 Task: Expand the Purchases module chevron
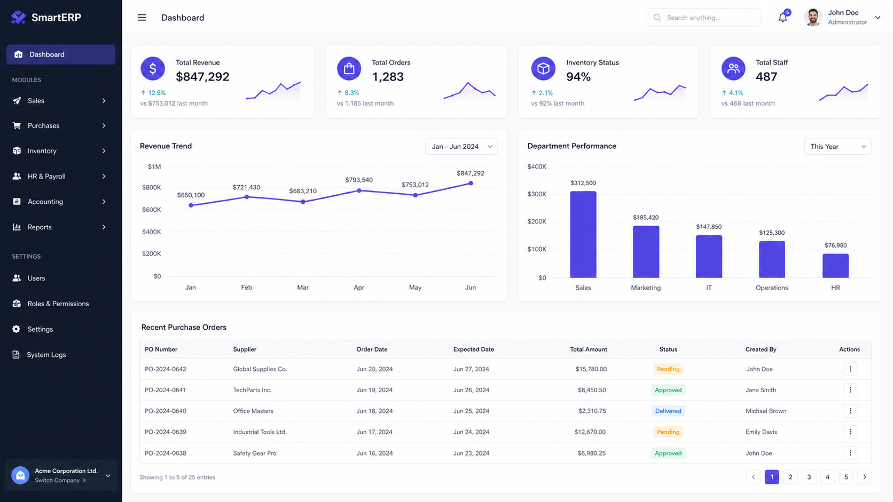click(x=104, y=126)
